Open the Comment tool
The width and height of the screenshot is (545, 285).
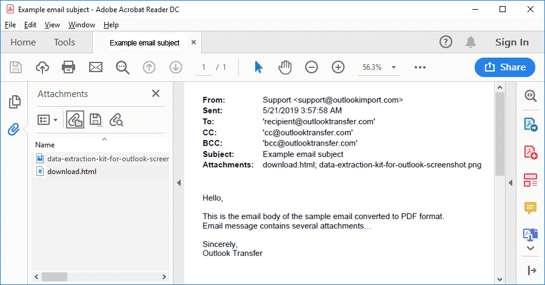[530, 208]
